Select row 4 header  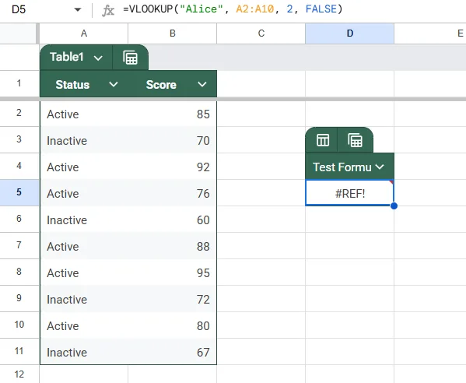point(19,167)
